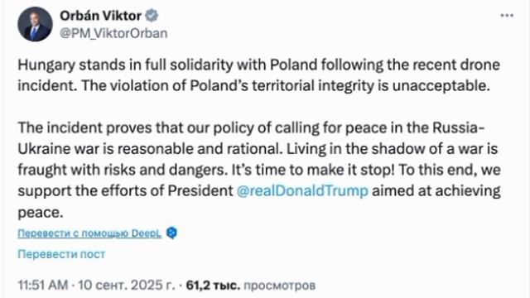
Task: Click the DeepL hexagon logo icon
Action: click(x=172, y=233)
